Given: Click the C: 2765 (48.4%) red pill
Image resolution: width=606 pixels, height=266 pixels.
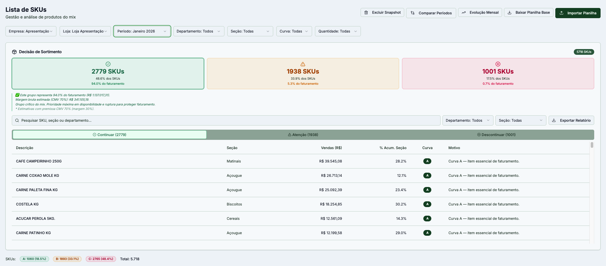Looking at the screenshot, I should pos(101,259).
